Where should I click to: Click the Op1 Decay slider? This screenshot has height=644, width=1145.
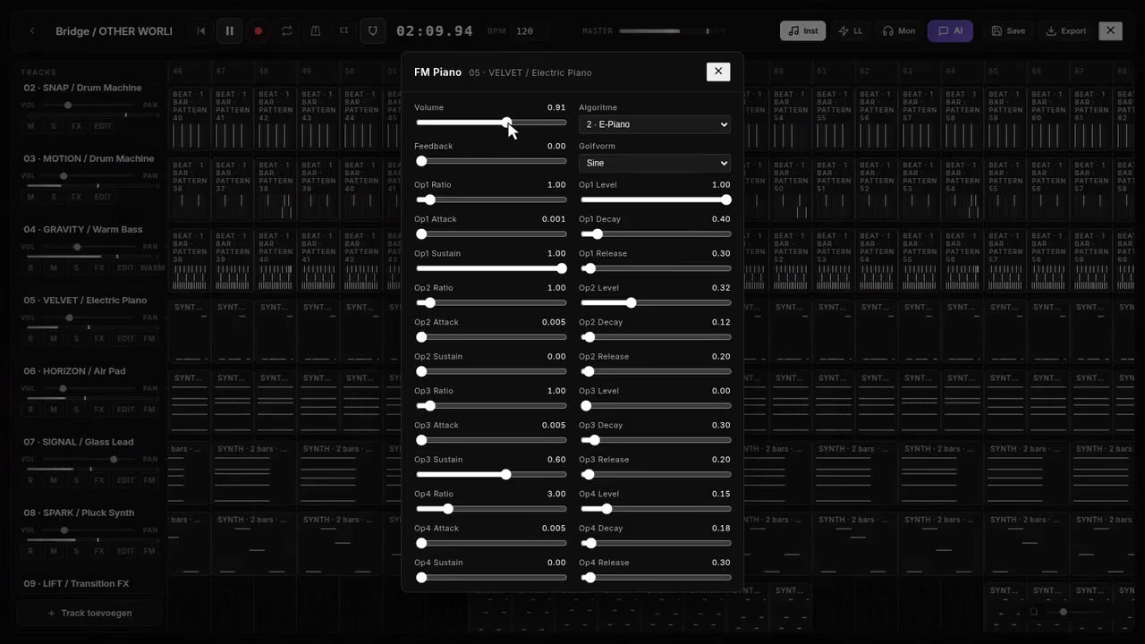click(656, 234)
